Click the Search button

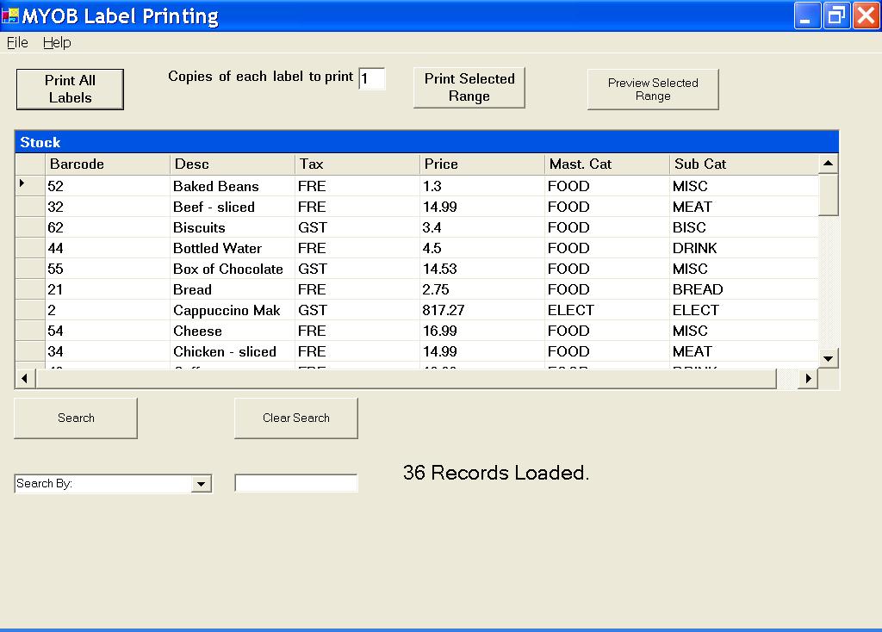pyautogui.click(x=76, y=418)
